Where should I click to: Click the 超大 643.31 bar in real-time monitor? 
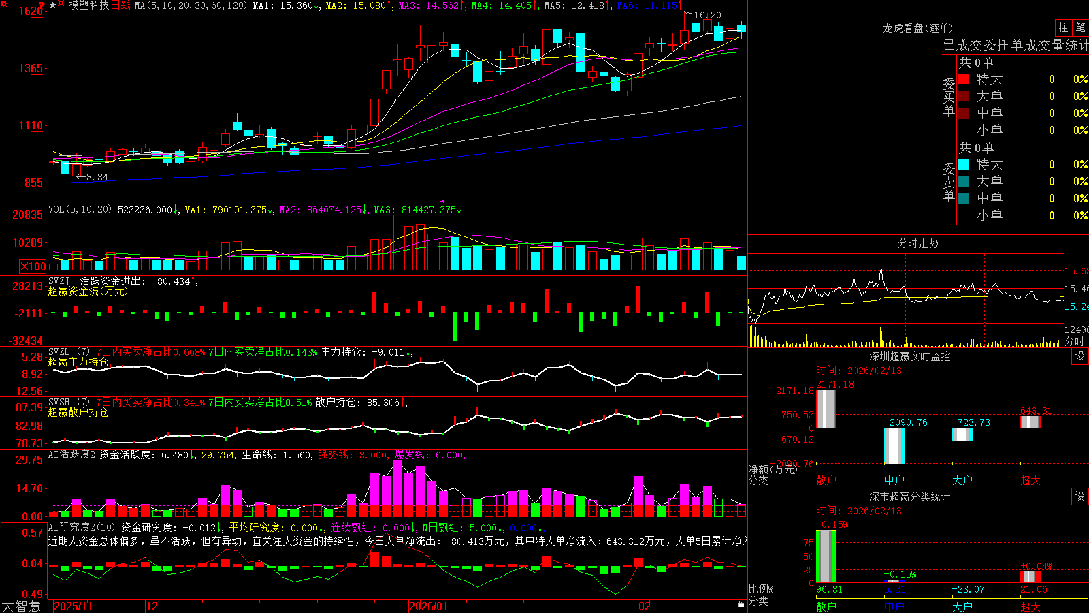point(1030,422)
